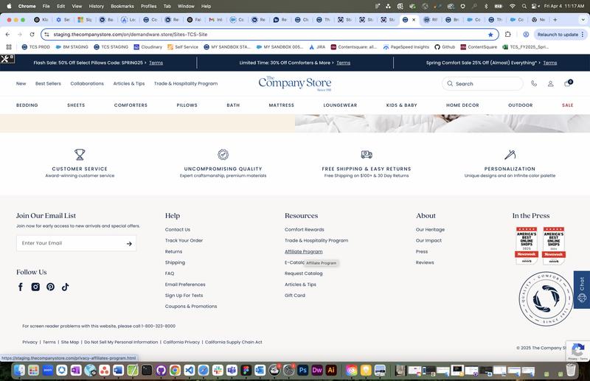
Task: Open the account profile icon
Action: pyautogui.click(x=550, y=83)
